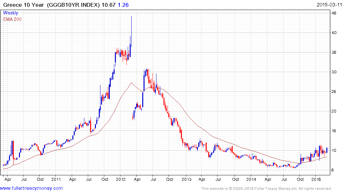Click the copyright notice text
The height and width of the screenshot is (193, 346).
click(x=267, y=188)
